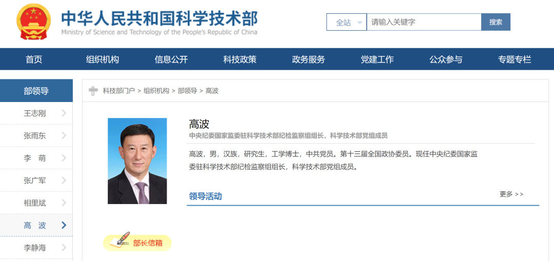Click the chevron beside 高波
Screen dimensions: 554x261
pos(64,225)
